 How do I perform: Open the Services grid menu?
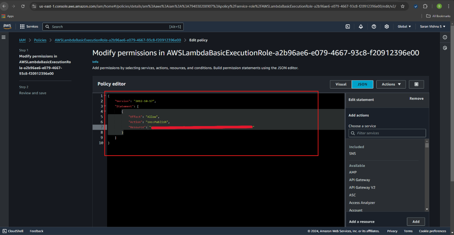29,27
